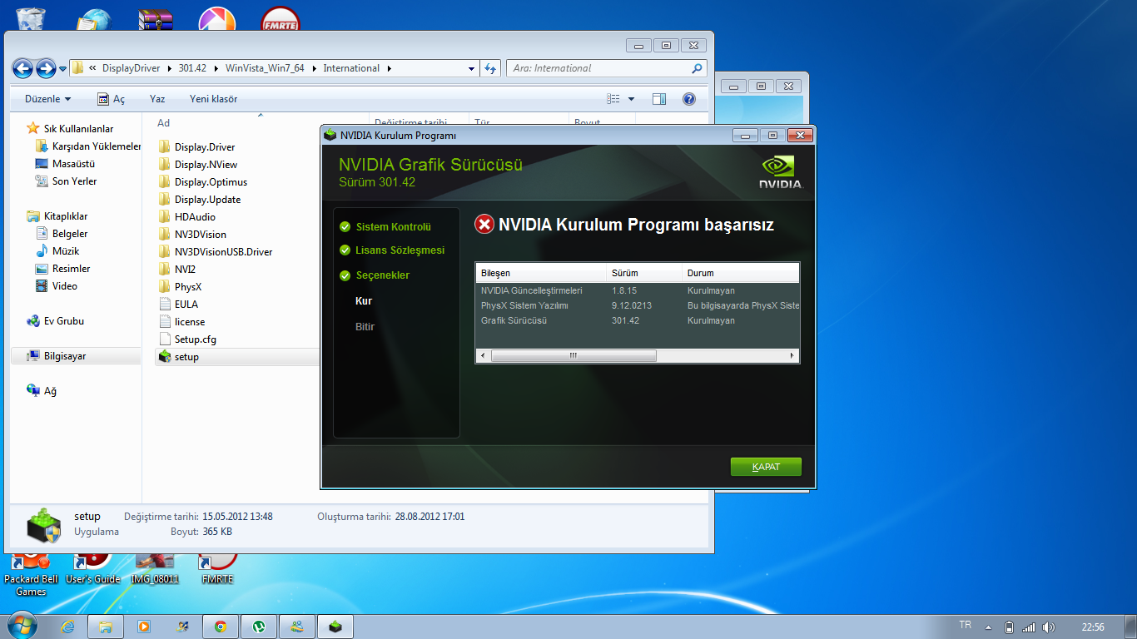Select the PhysX Sistem Yazılımı row
The width and height of the screenshot is (1137, 639).
coord(637,306)
